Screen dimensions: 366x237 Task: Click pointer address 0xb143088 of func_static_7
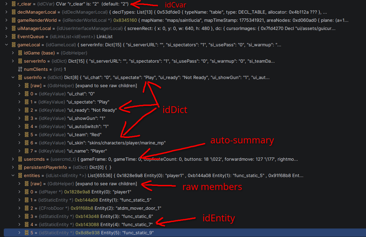click(x=87, y=224)
